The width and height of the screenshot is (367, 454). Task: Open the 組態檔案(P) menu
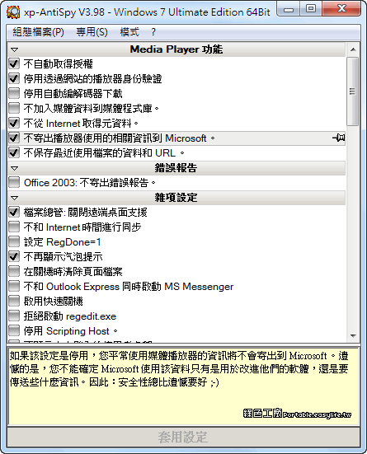(x=38, y=32)
